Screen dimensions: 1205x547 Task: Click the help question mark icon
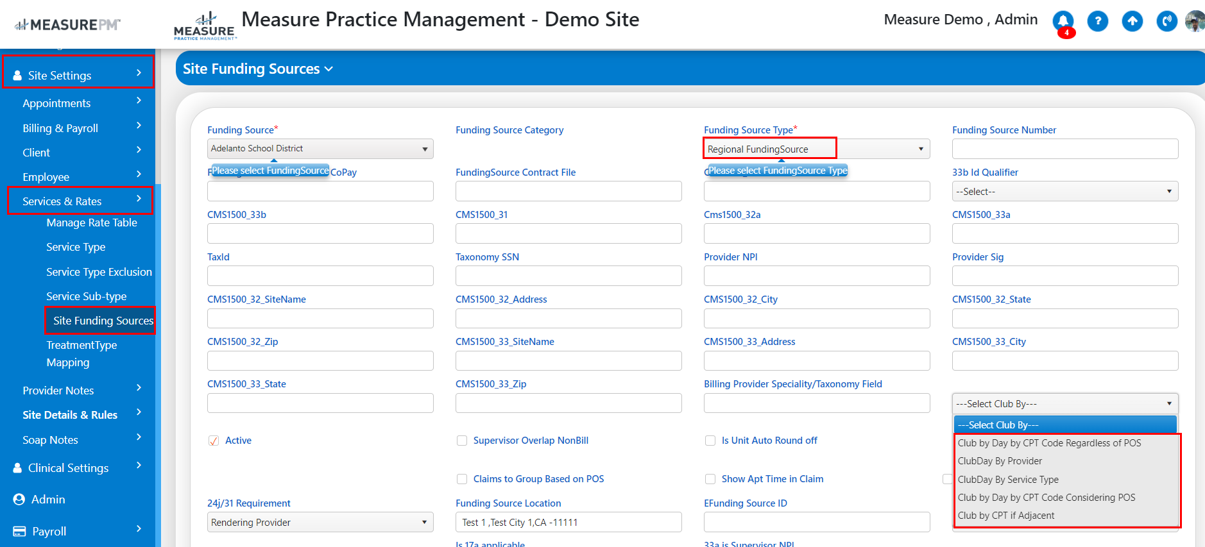point(1098,21)
